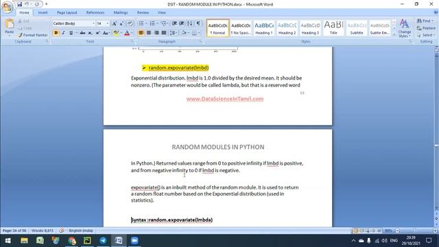Clear formatting eraser icon
The image size is (439, 247).
130,23
